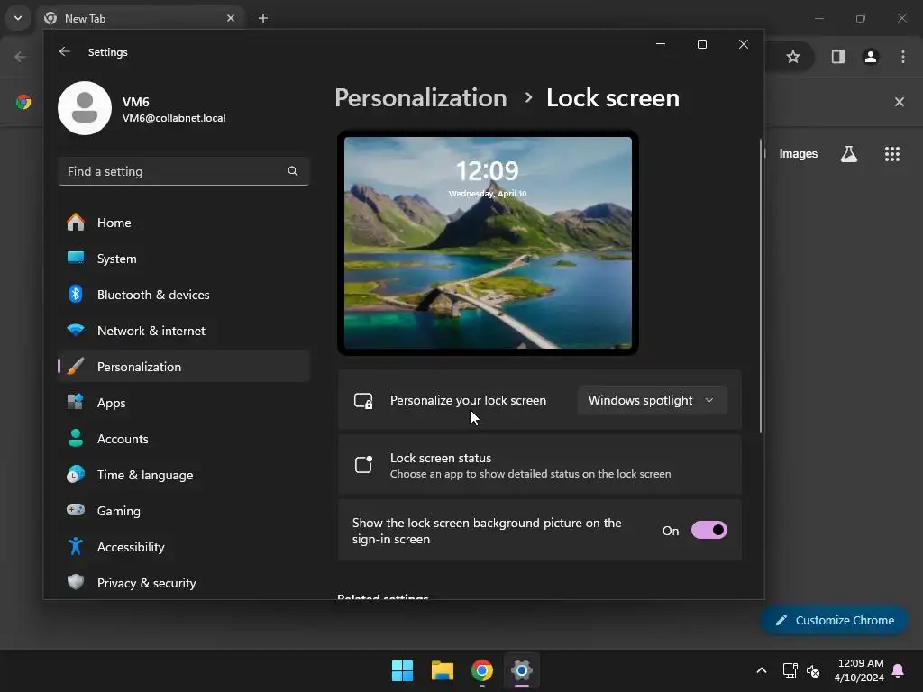
Task: Select the New Tab tab in Chrome
Action: point(142,18)
